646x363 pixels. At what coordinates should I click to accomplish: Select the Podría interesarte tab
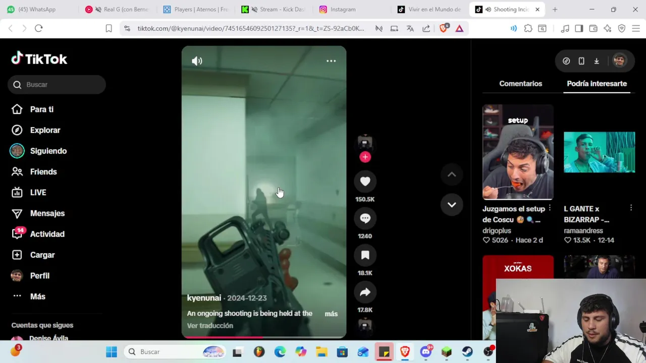(597, 84)
